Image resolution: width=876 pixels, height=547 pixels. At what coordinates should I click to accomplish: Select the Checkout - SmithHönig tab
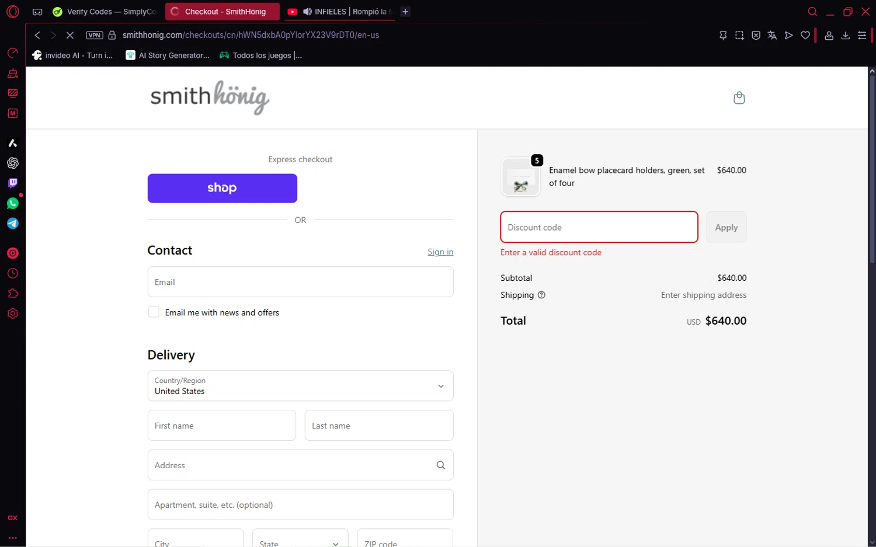point(222,12)
